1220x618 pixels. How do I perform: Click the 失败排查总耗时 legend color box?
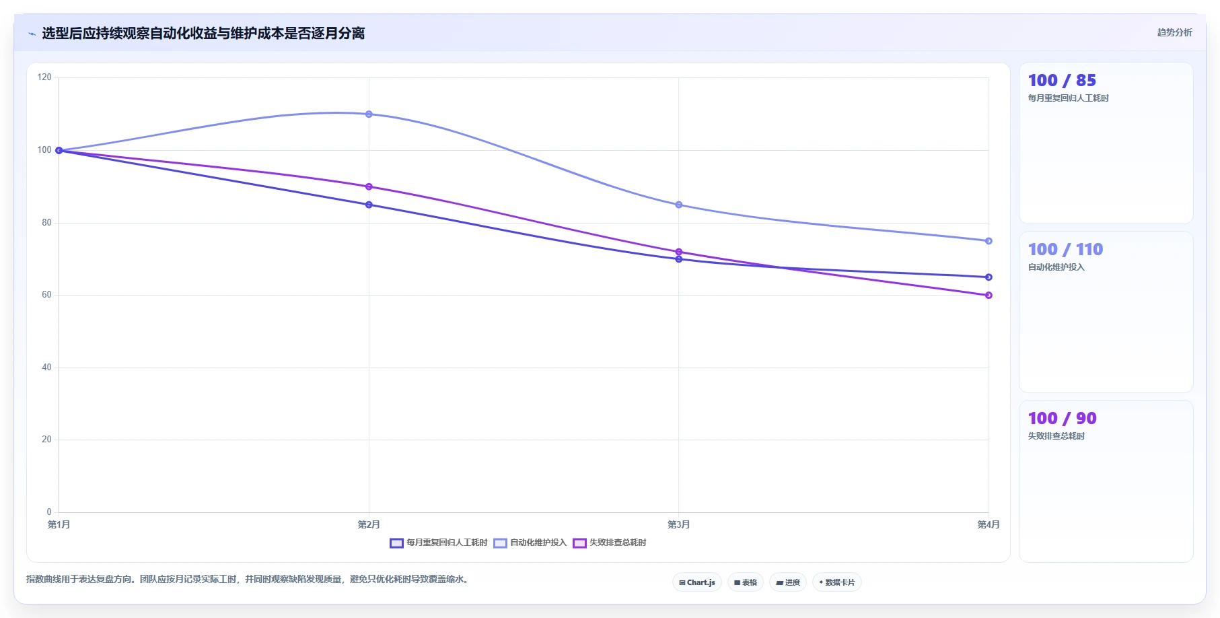[579, 543]
